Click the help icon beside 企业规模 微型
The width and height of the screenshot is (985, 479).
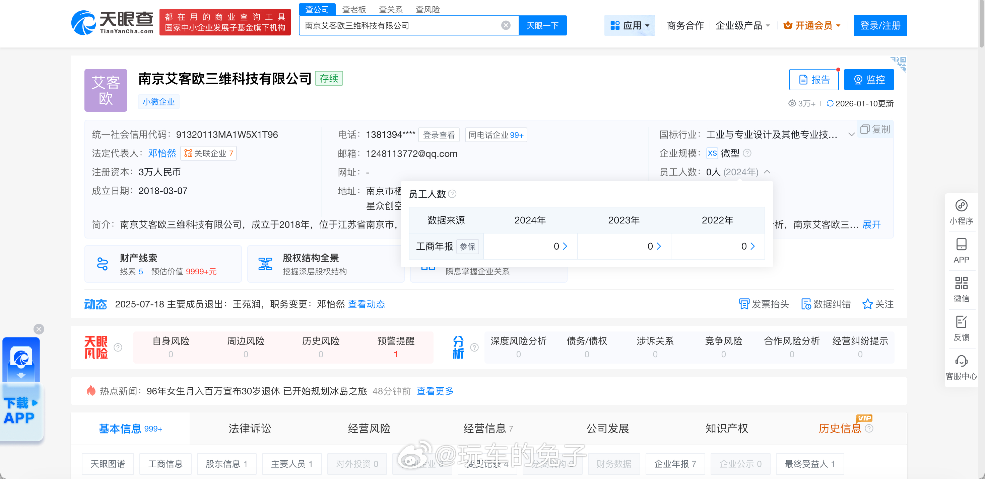tap(747, 153)
